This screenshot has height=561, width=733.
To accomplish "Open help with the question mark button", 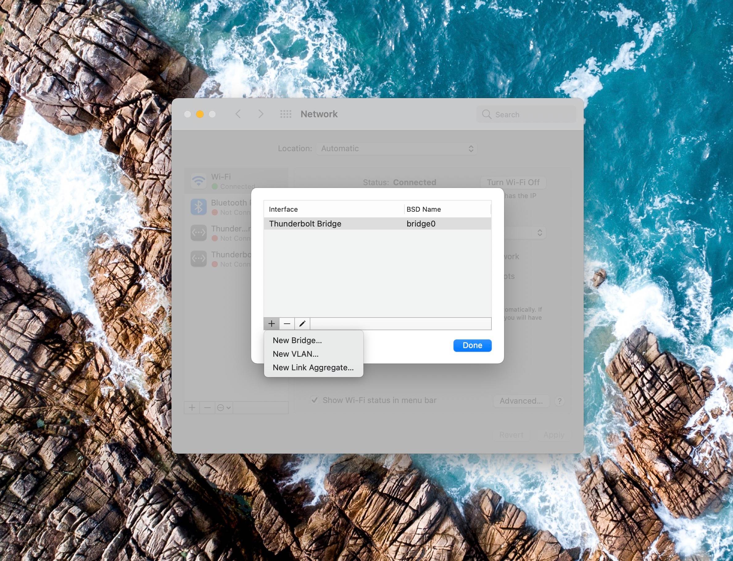I will [559, 401].
